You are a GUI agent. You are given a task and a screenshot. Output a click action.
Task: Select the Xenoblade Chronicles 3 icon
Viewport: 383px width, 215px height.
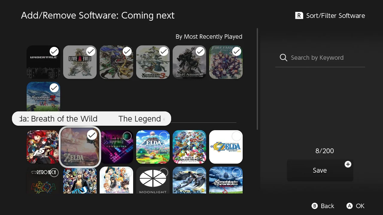click(x=153, y=62)
